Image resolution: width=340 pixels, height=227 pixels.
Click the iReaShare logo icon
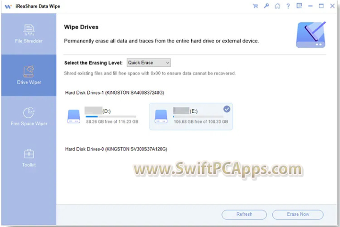coord(8,6)
